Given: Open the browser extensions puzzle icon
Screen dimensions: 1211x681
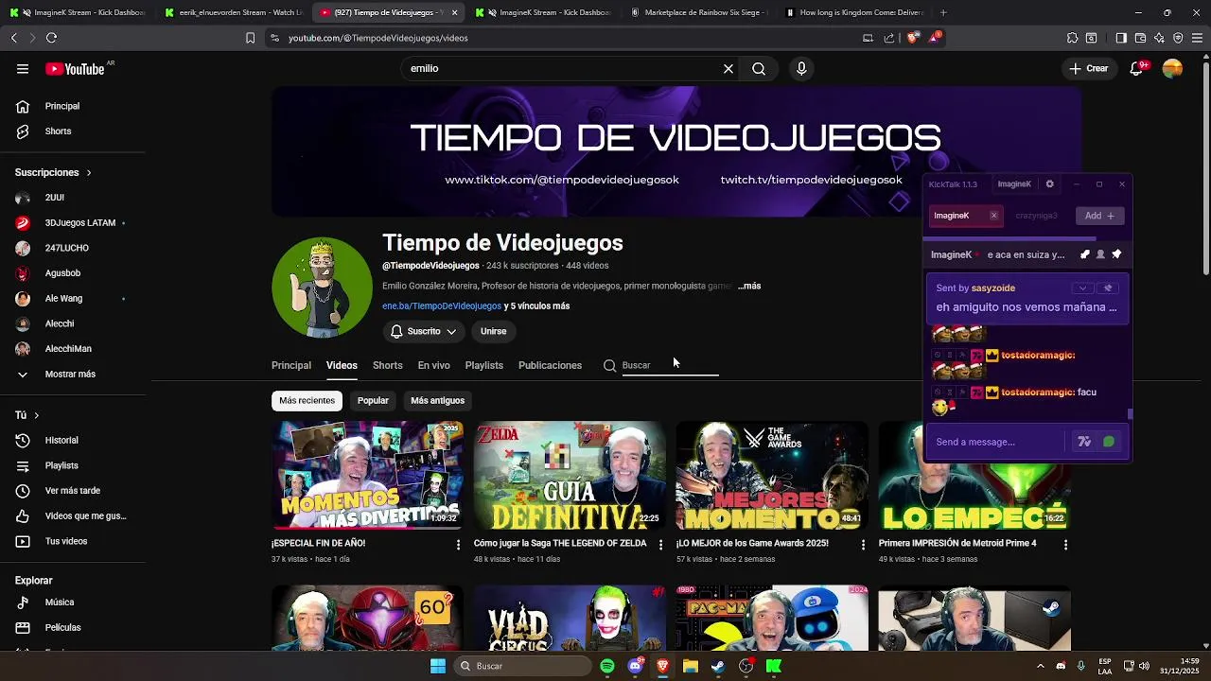Looking at the screenshot, I should click(x=1072, y=38).
